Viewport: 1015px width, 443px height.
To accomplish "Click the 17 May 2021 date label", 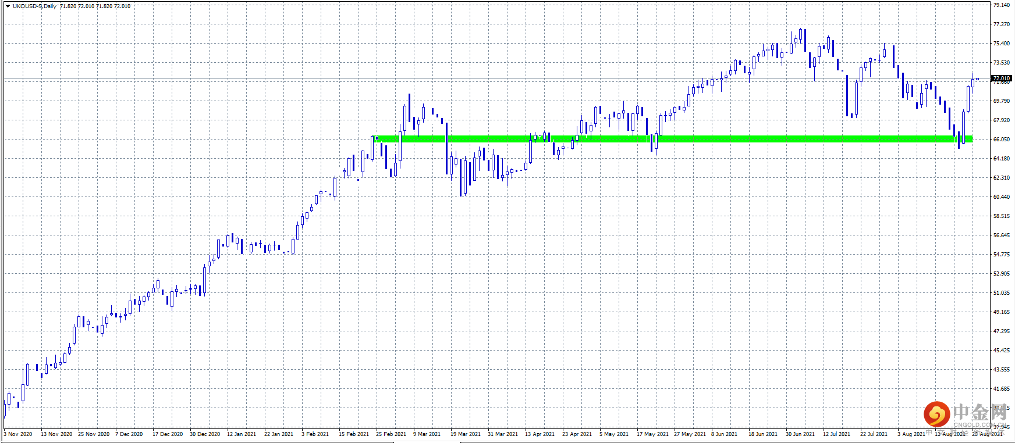I will 652,434.
